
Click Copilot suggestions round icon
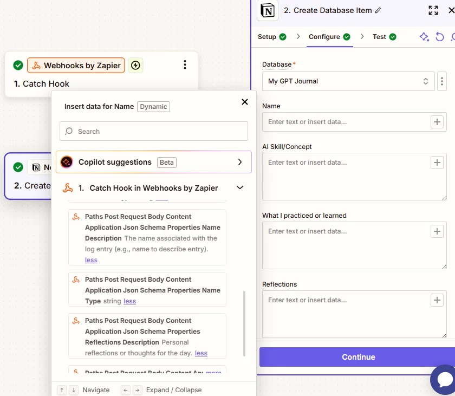67,162
